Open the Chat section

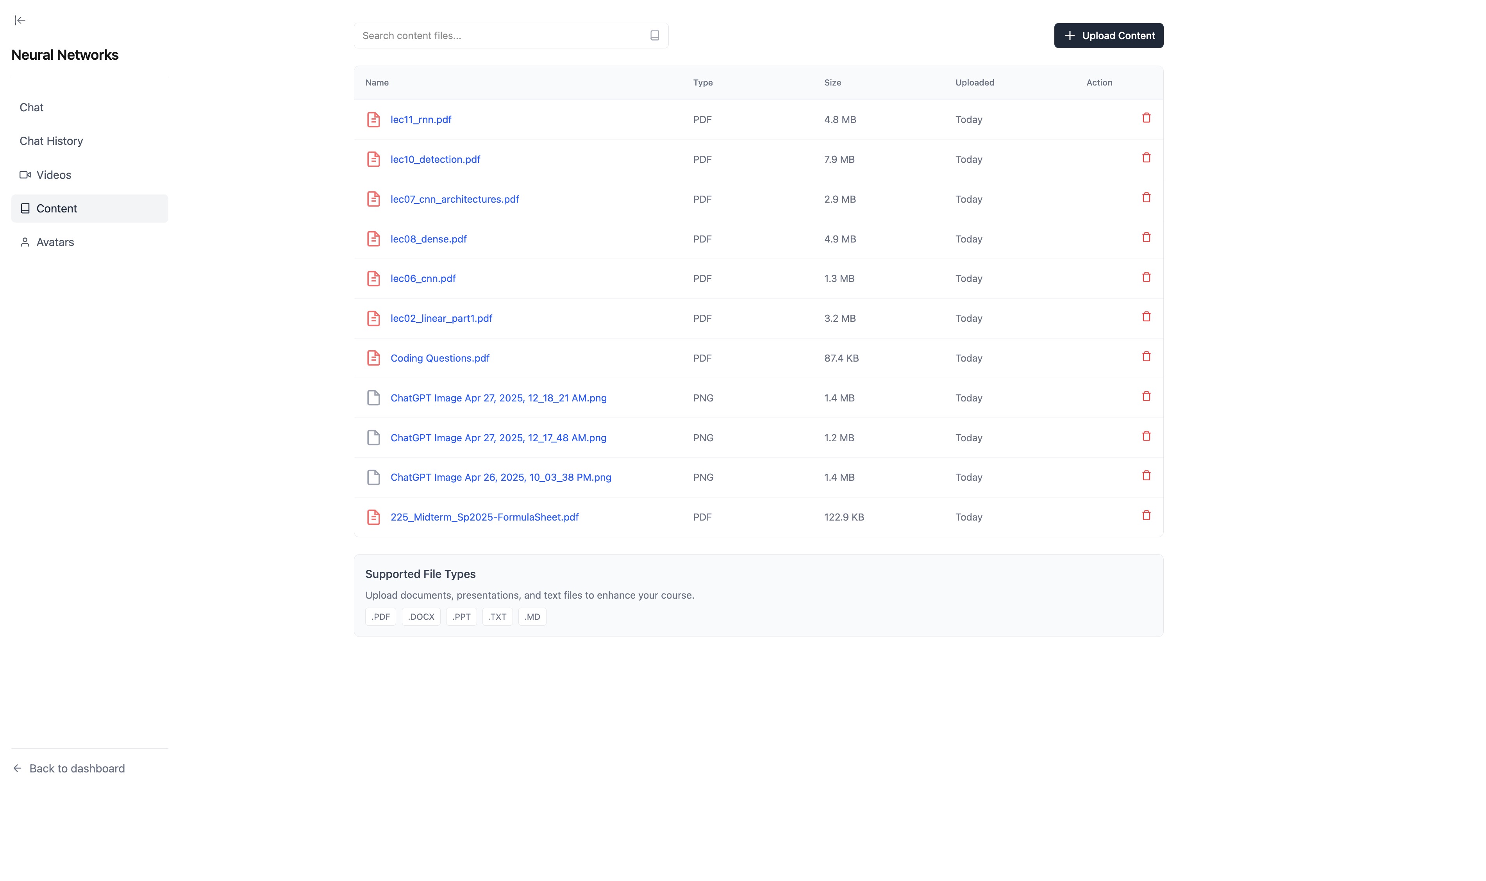pyautogui.click(x=32, y=107)
